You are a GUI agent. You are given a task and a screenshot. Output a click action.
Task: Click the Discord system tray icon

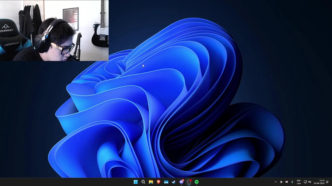287,182
